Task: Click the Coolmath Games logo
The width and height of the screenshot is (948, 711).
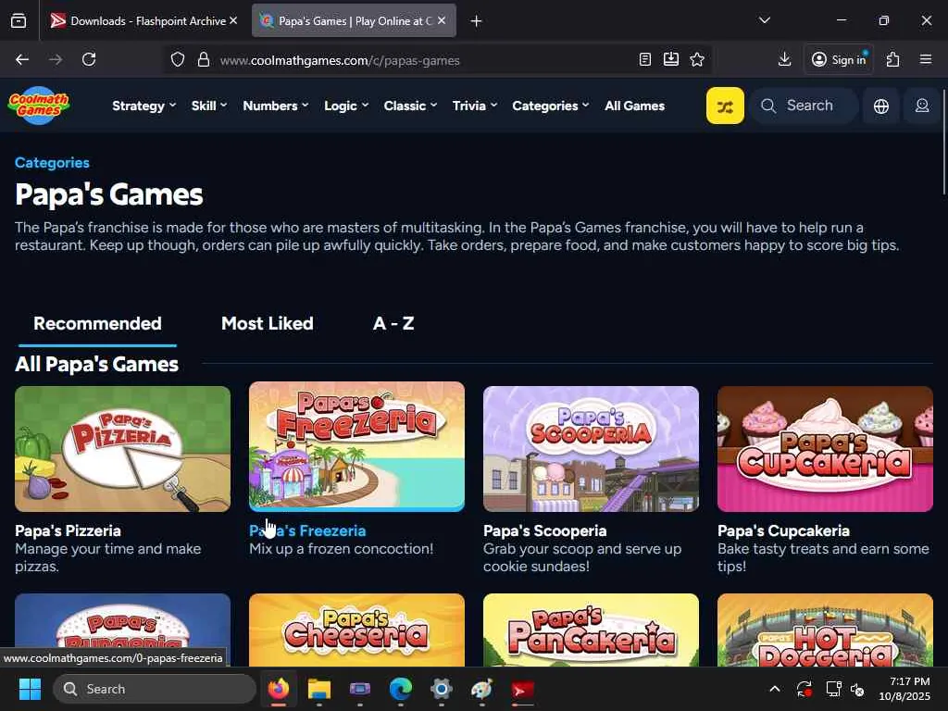Action: coord(39,106)
